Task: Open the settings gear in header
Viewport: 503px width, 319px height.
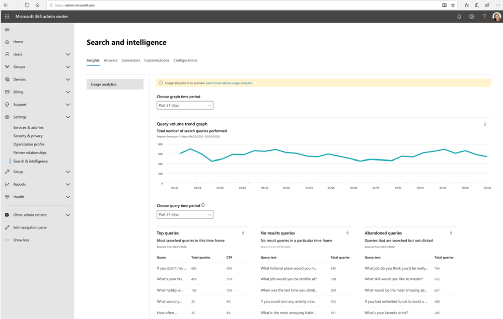Action: [472, 16]
